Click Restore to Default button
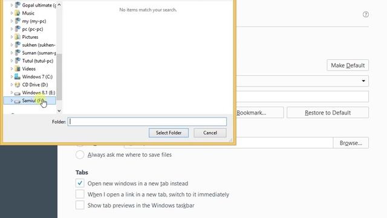The height and width of the screenshot is (218, 387). 328,113
